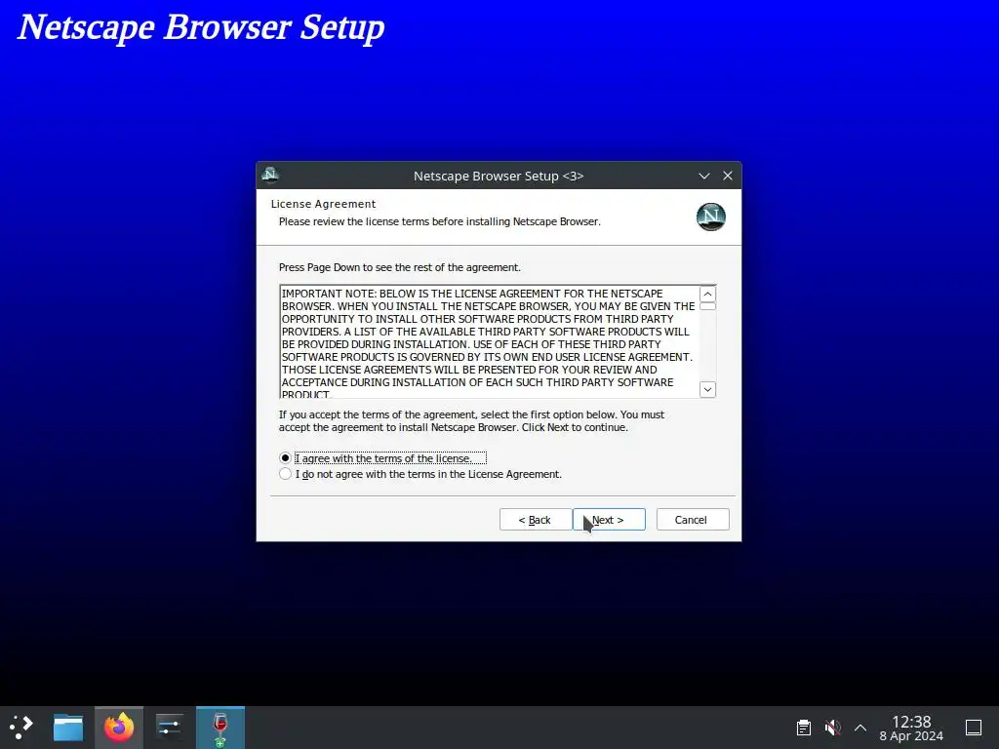This screenshot has width=999, height=749.
Task: Open clipboard tray icon
Action: pos(804,728)
